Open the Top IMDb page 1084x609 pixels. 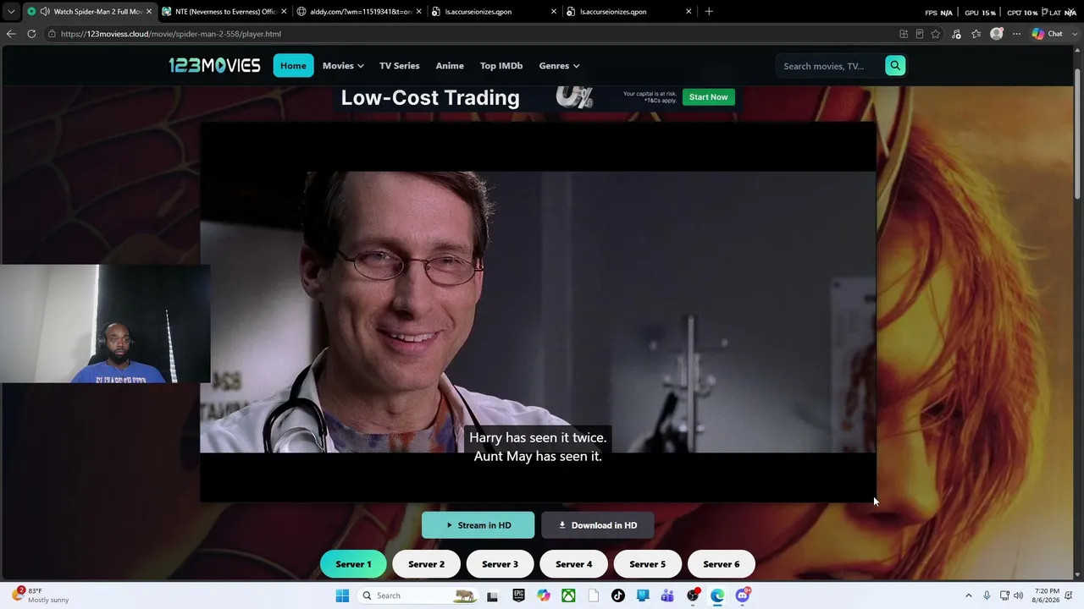pos(501,66)
